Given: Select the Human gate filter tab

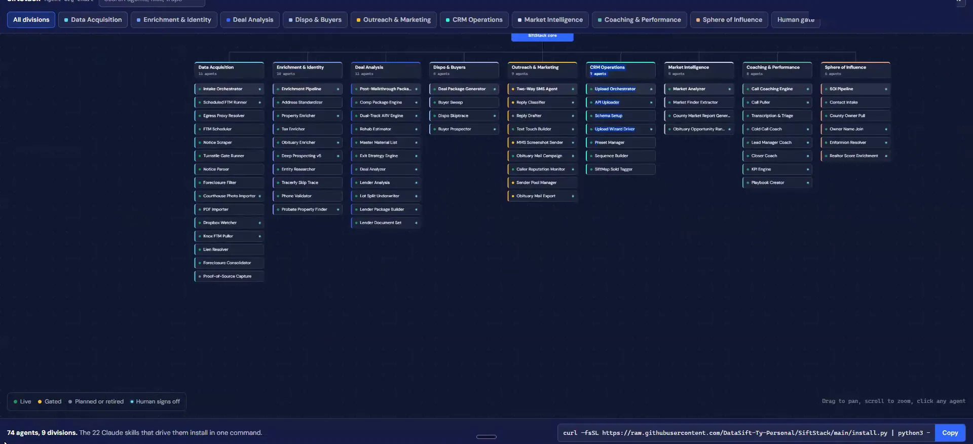Looking at the screenshot, I should [796, 20].
